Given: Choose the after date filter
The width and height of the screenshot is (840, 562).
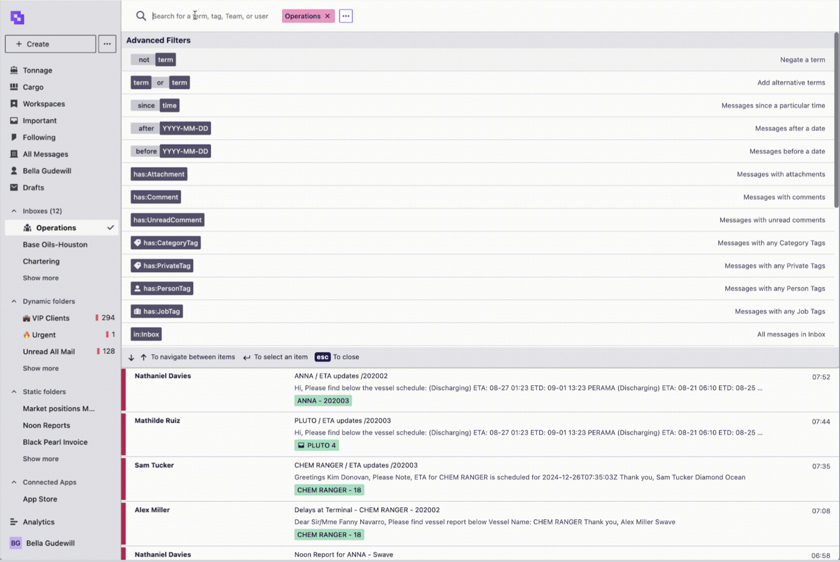Looking at the screenshot, I should (171, 128).
